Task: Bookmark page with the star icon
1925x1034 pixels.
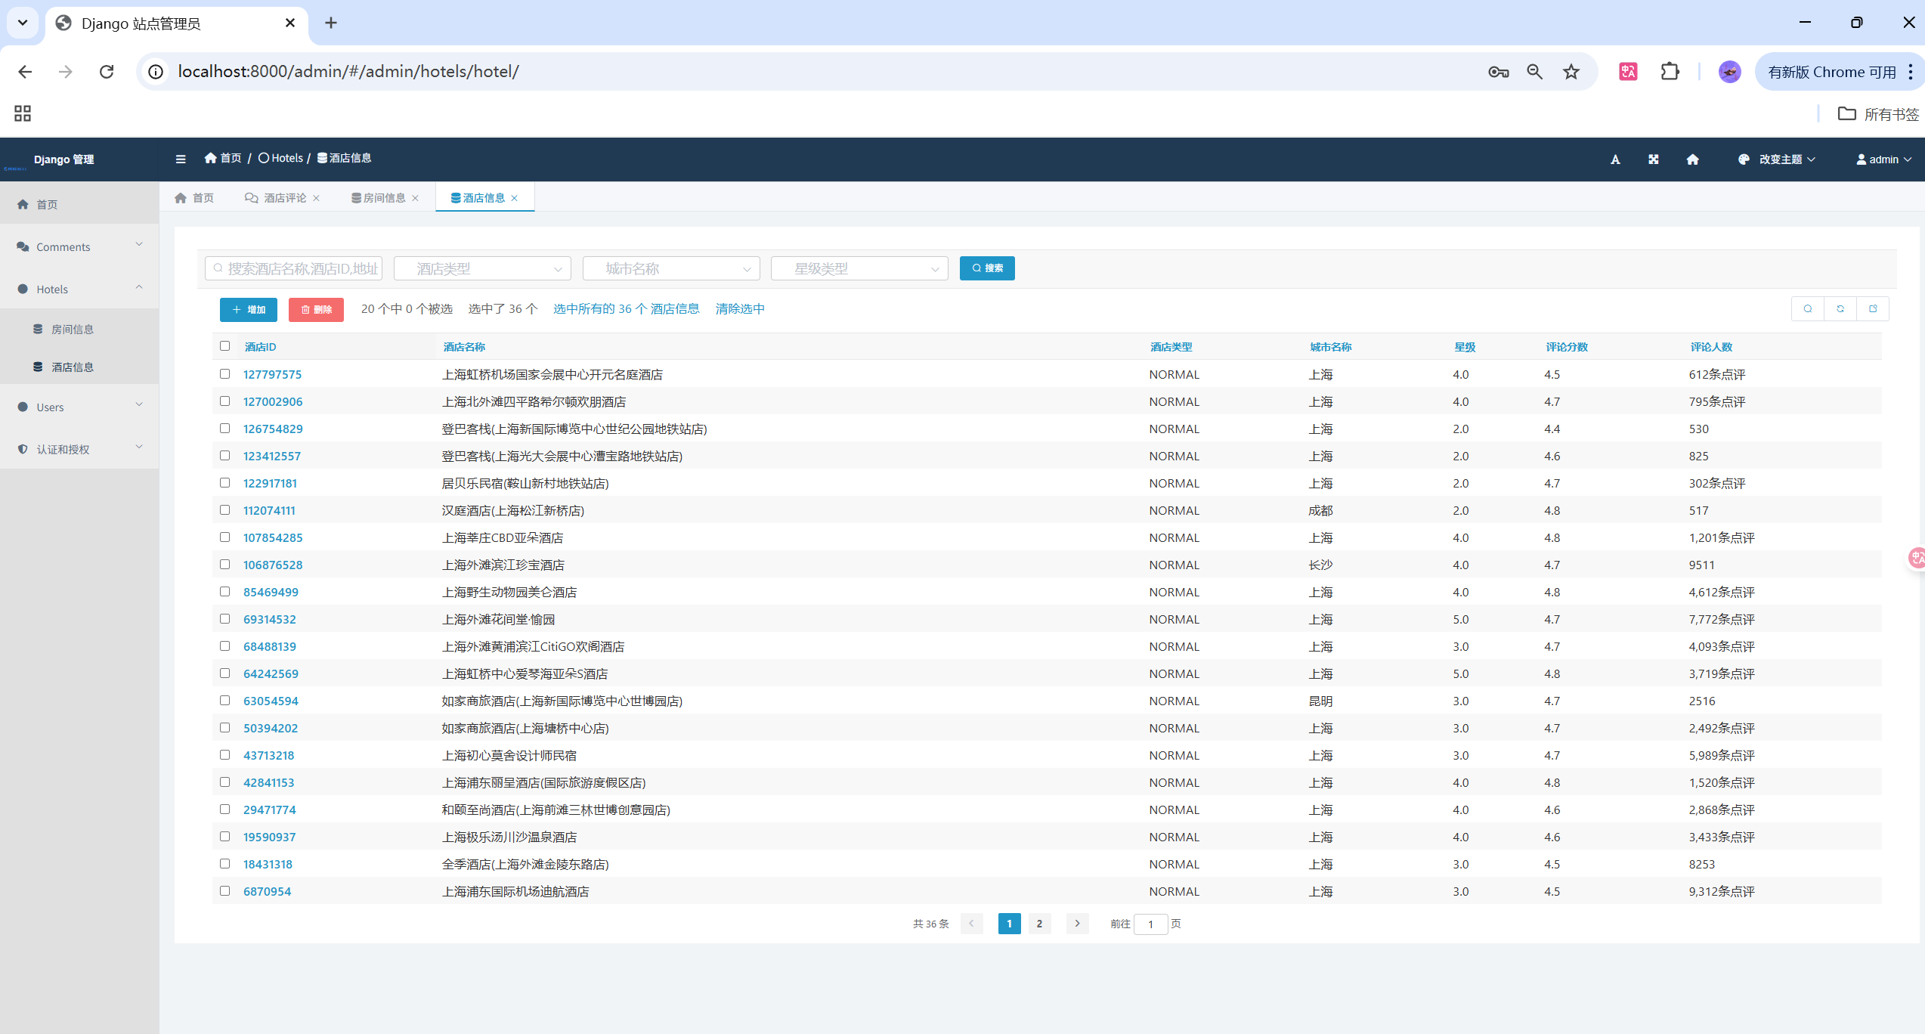Action: 1571,72
